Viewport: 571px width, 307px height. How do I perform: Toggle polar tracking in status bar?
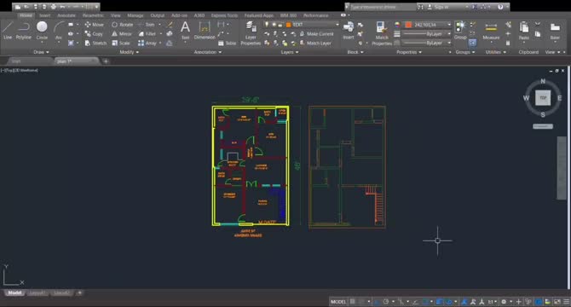386,302
